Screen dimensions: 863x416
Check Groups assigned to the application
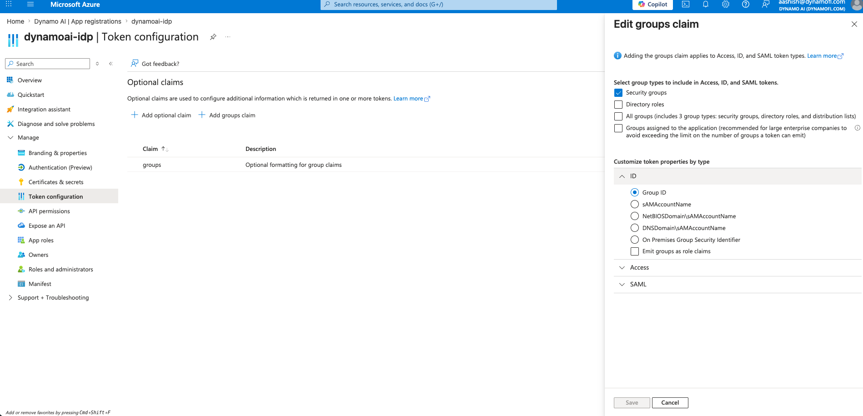pyautogui.click(x=618, y=128)
